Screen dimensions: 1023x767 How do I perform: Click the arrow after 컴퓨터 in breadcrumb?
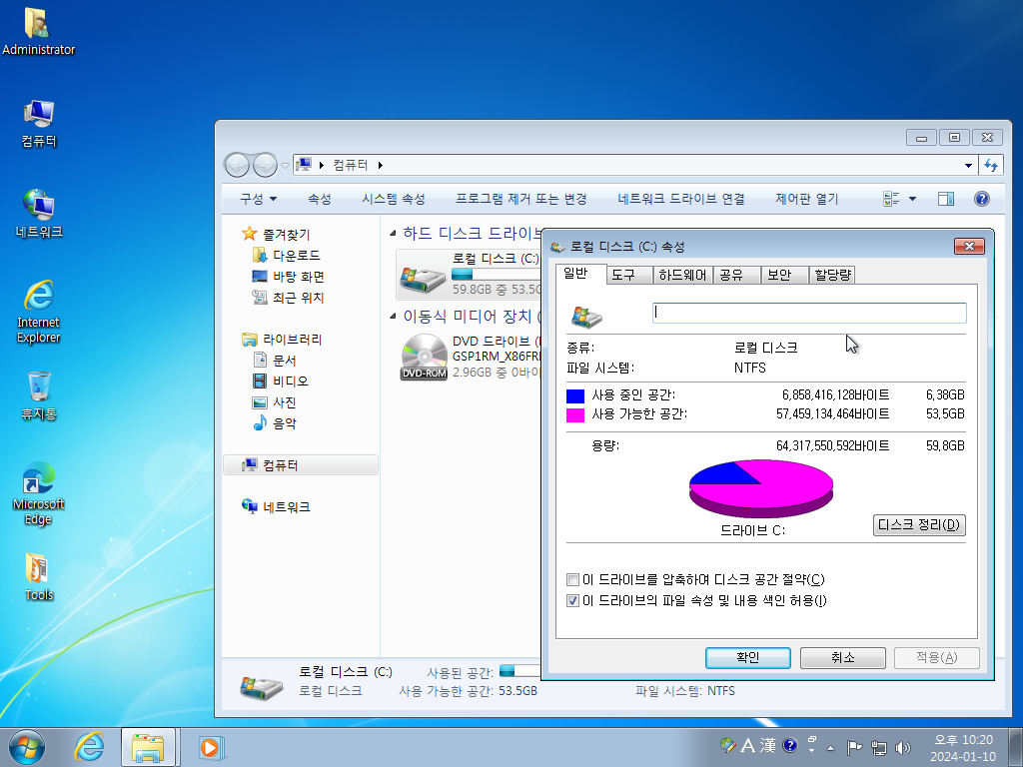pyautogui.click(x=381, y=165)
